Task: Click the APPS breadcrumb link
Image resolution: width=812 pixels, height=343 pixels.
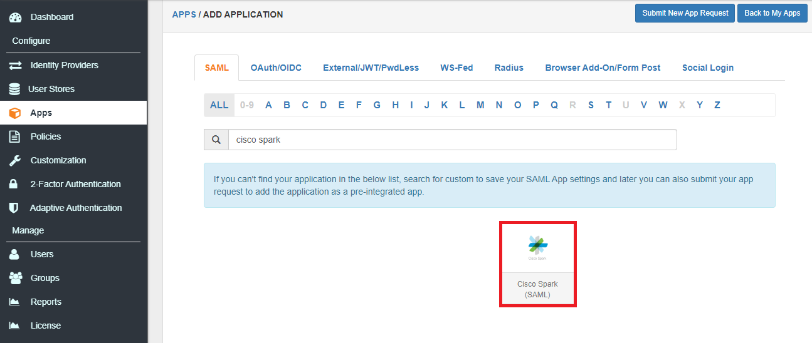Action: click(x=184, y=14)
